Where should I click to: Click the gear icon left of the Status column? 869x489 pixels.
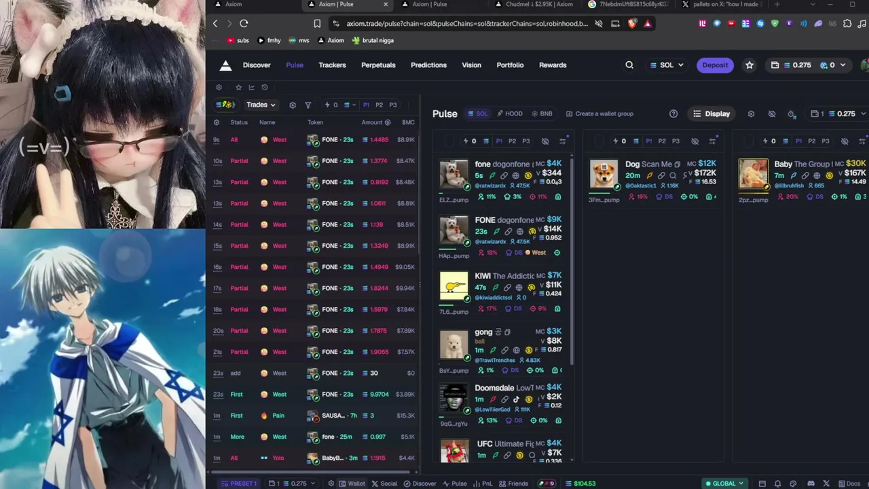(217, 122)
